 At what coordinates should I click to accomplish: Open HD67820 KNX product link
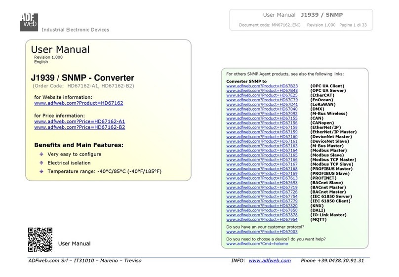tap(262, 206)
